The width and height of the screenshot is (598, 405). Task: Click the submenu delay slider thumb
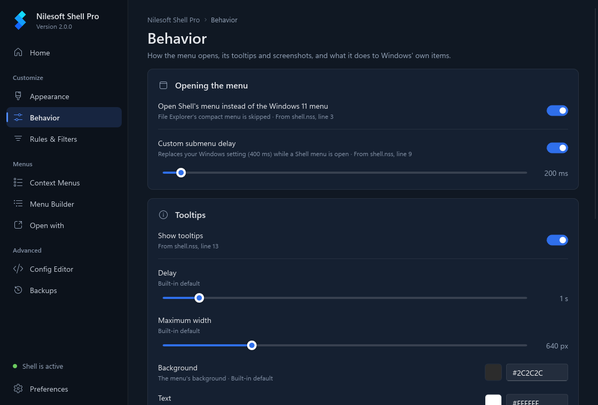[x=181, y=173]
